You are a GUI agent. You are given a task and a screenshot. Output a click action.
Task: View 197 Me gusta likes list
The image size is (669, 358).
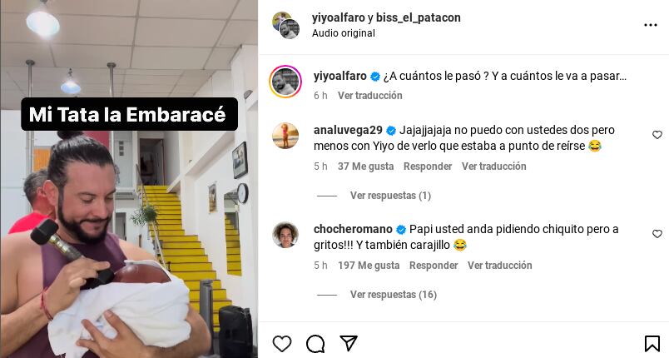pos(369,266)
